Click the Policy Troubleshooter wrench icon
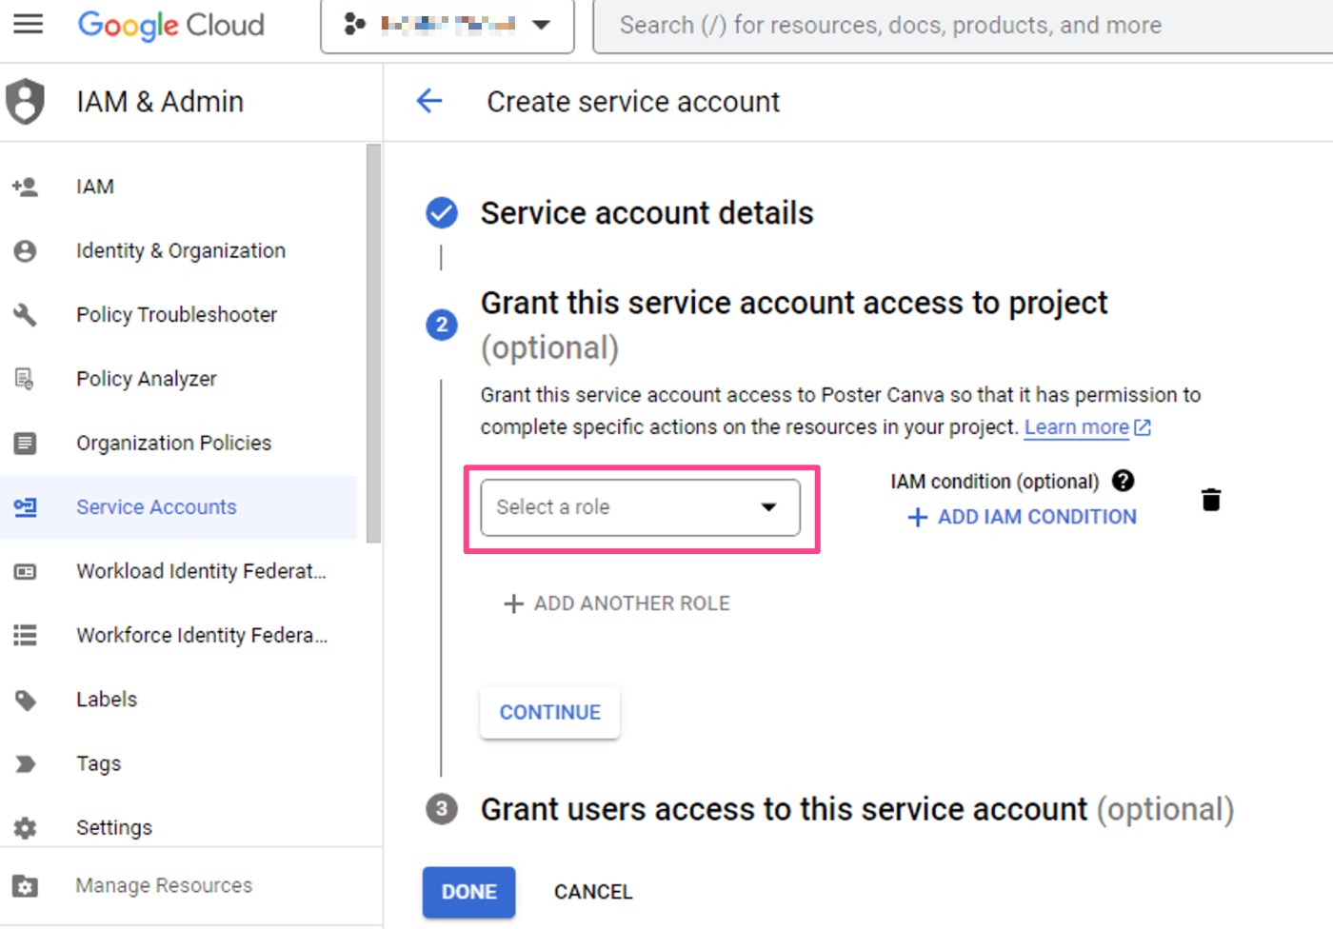Image resolution: width=1333 pixels, height=929 pixels. click(25, 314)
